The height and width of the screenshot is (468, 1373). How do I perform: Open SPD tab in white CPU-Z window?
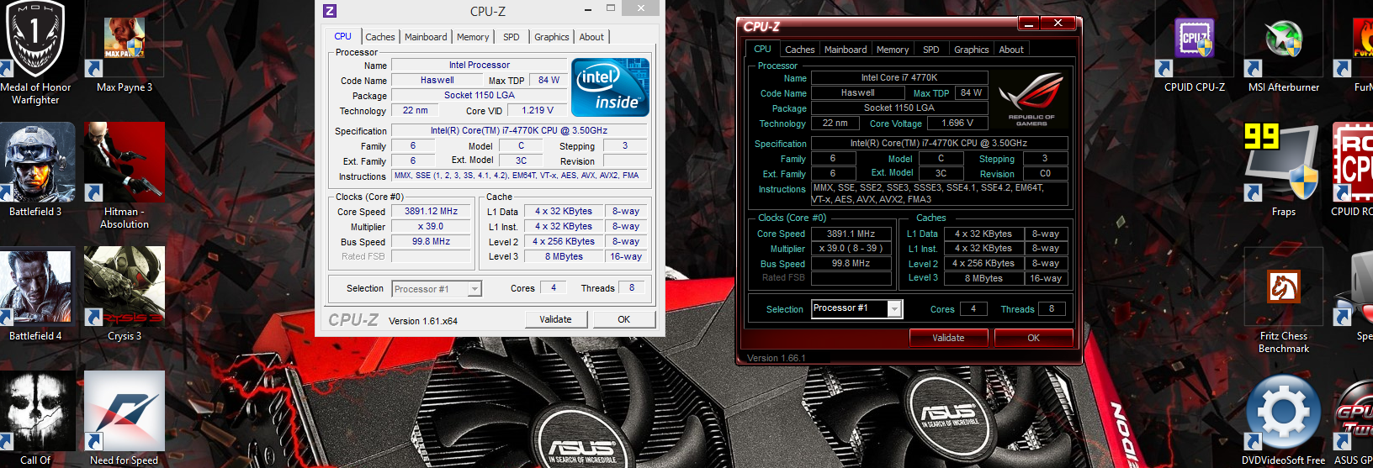click(511, 37)
